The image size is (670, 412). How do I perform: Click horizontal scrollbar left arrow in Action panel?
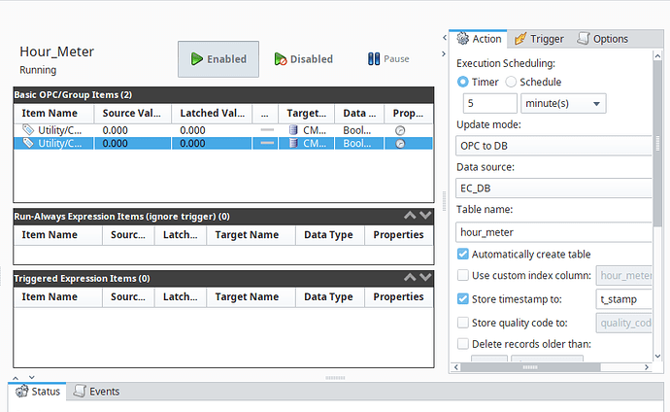456,367
